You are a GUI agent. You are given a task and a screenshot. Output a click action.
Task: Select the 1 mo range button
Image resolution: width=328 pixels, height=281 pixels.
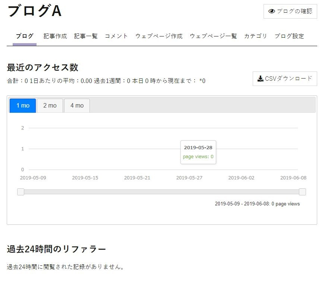(x=23, y=105)
